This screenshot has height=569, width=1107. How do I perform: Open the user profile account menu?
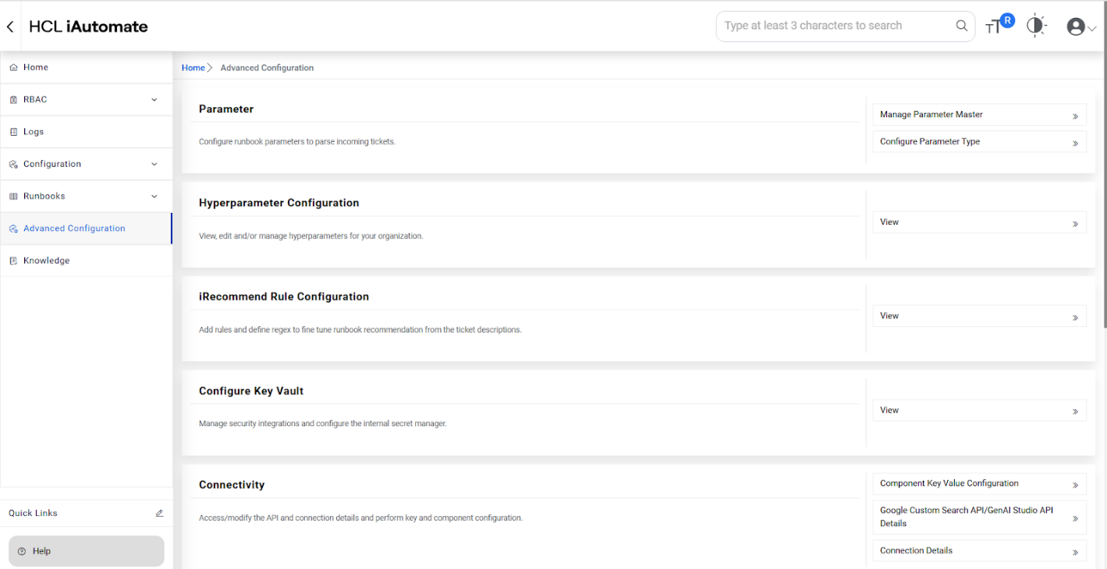(x=1080, y=27)
